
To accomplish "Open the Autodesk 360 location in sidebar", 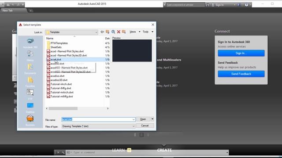I will (x=30, y=43).
